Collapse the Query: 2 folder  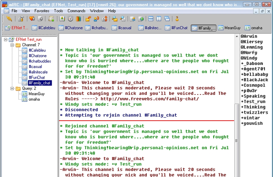12,88
